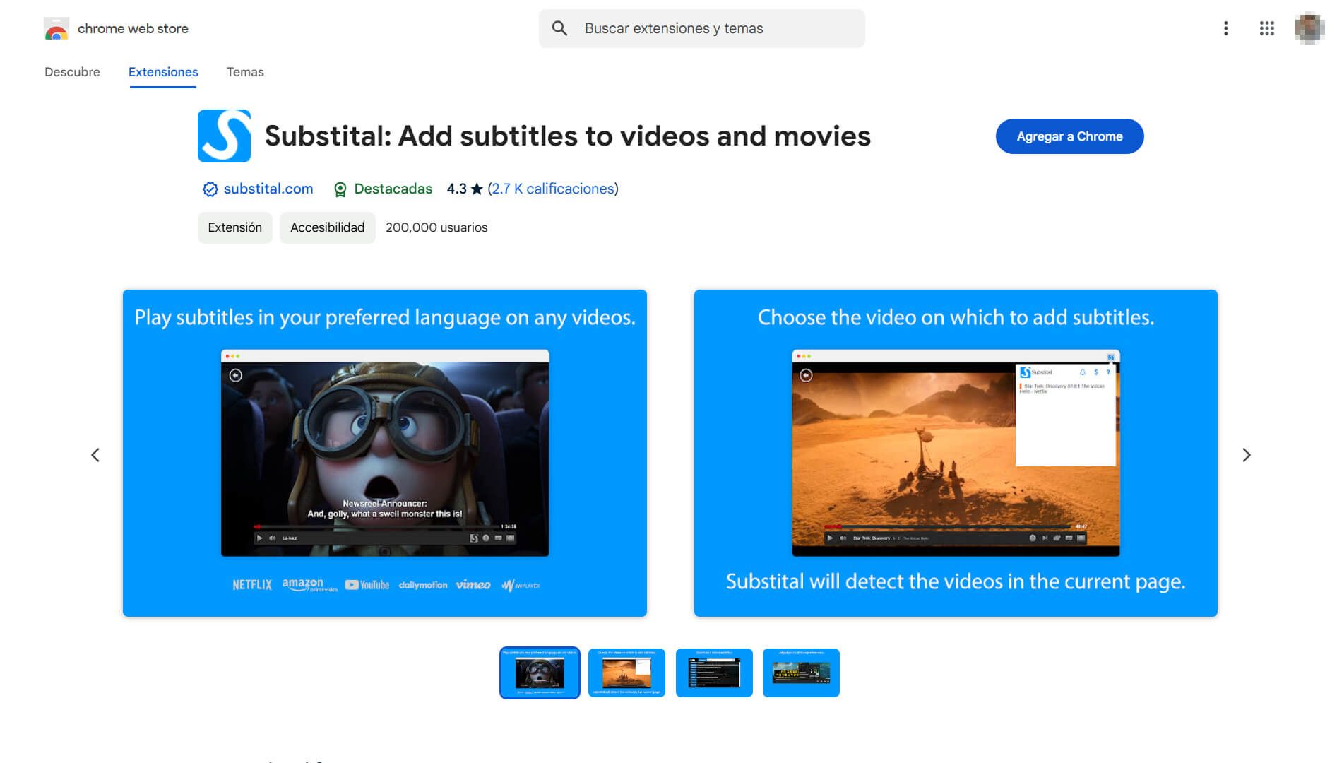Switch to the Descubre tab
1337x763 pixels.
click(72, 72)
